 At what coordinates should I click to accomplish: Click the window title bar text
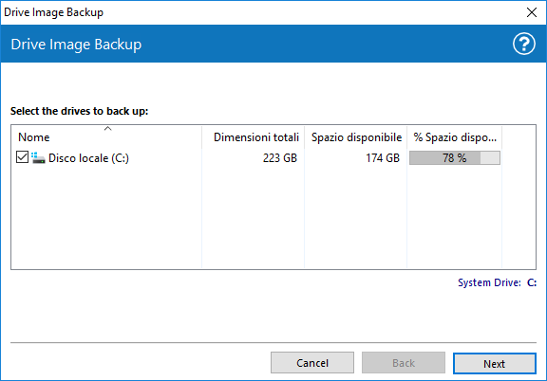[54, 12]
